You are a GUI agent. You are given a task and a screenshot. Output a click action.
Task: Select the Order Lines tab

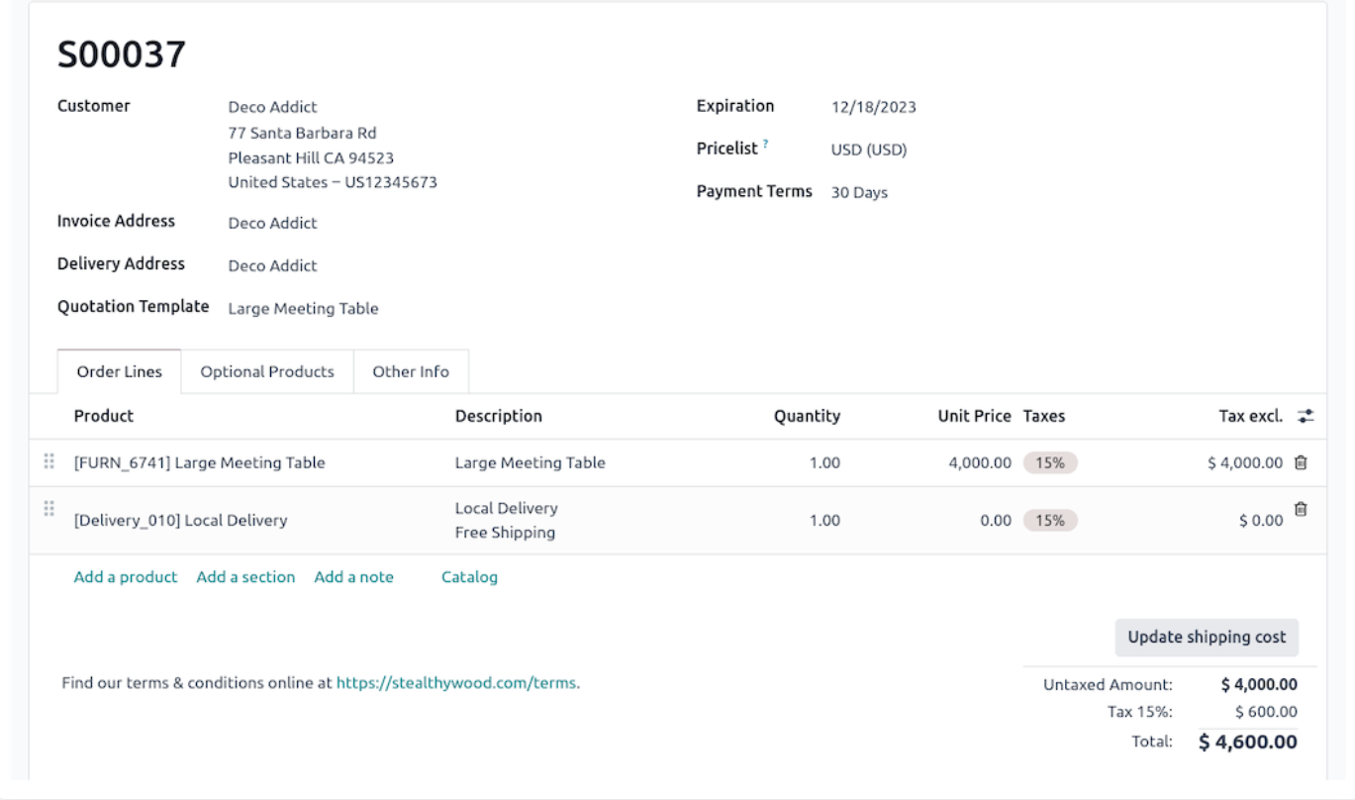[x=119, y=372]
